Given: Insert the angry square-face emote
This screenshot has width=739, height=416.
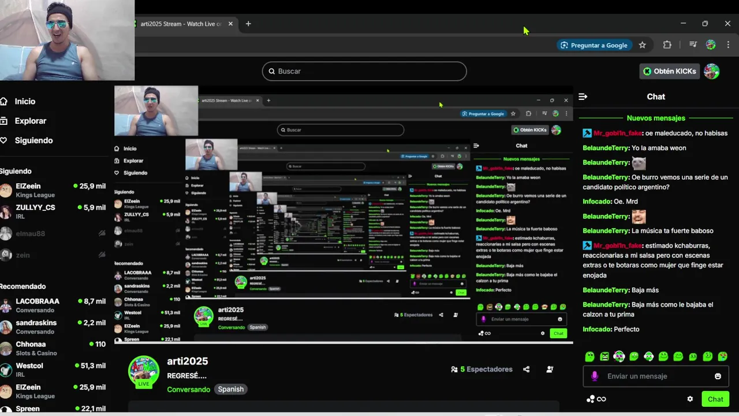Looking at the screenshot, I should click(x=604, y=356).
